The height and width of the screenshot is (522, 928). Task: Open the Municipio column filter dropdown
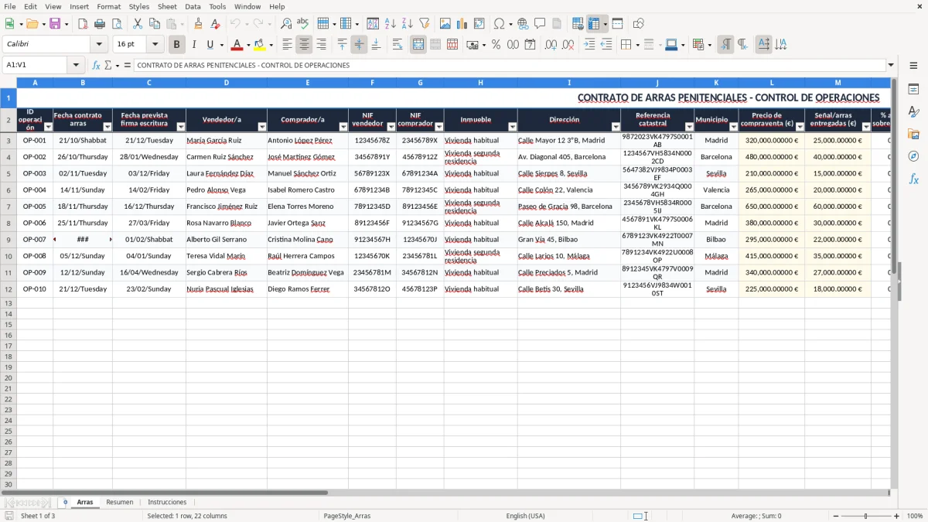pos(733,127)
